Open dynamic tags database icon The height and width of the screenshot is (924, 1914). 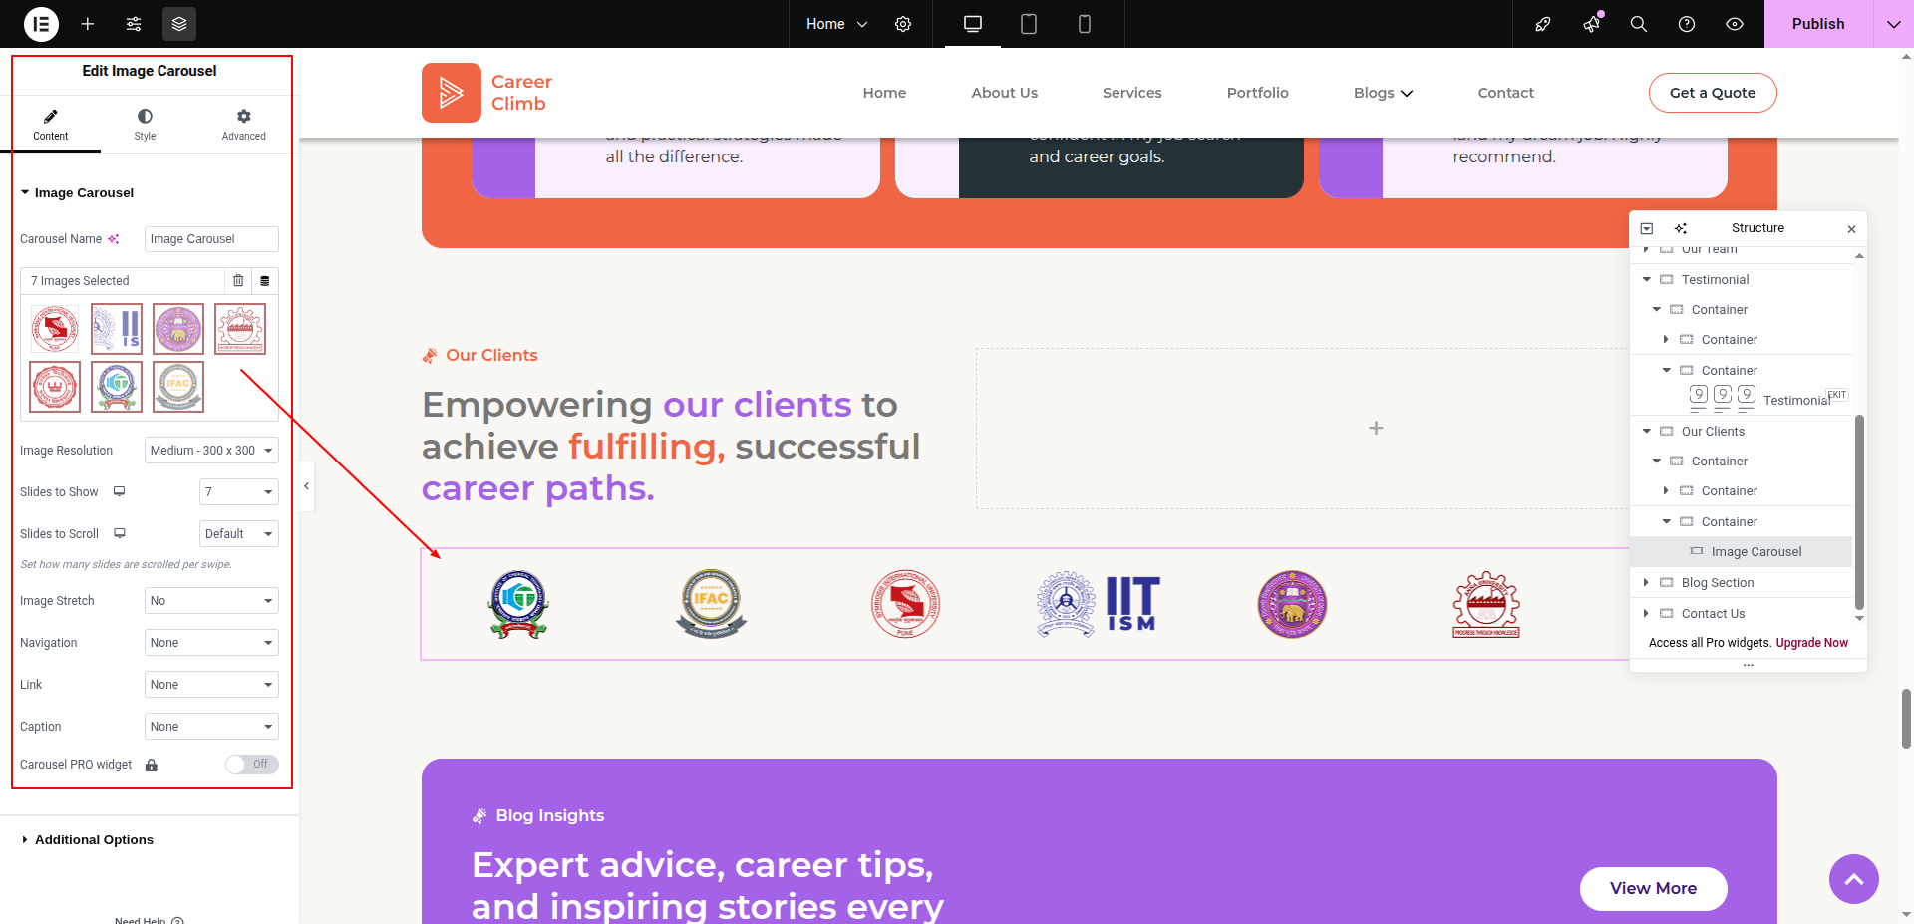(x=265, y=281)
